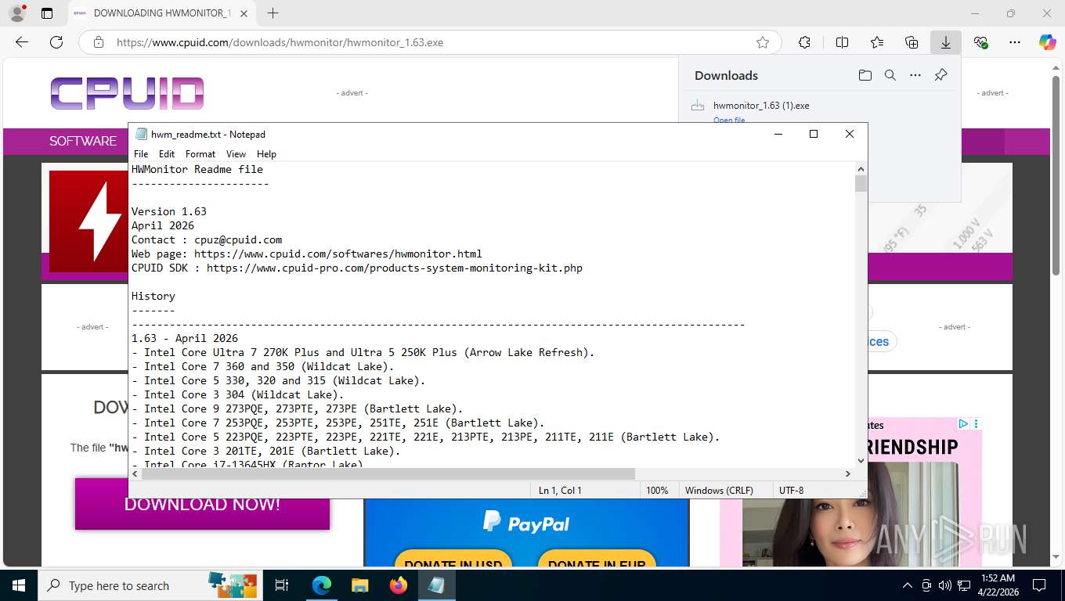1065x601 pixels.
Task: Open the Copilot sidebar icon
Action: coord(1047,42)
